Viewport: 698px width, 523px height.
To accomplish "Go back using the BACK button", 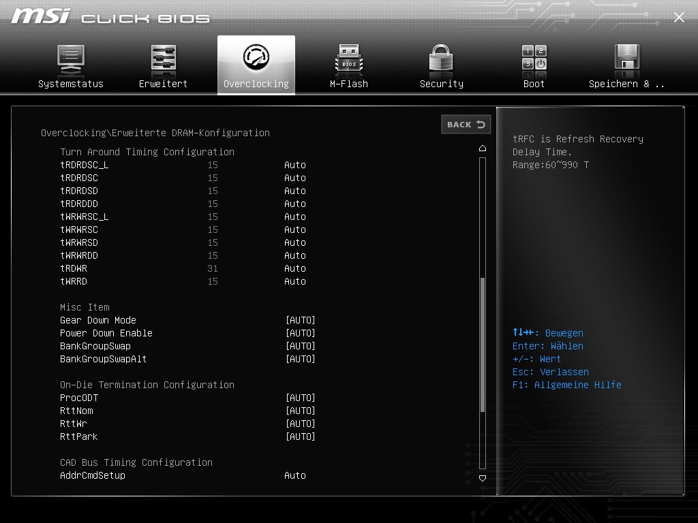I will click(x=466, y=125).
